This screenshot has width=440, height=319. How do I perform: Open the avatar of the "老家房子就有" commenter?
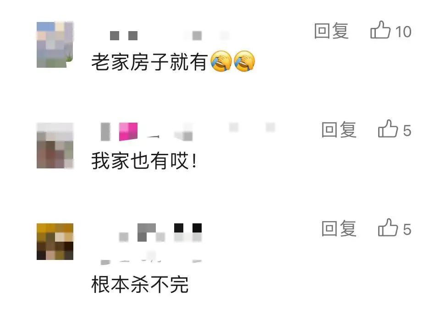pos(55,44)
